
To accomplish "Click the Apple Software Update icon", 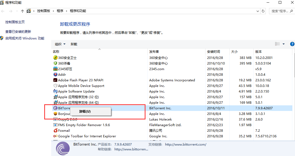I will (55, 91).
